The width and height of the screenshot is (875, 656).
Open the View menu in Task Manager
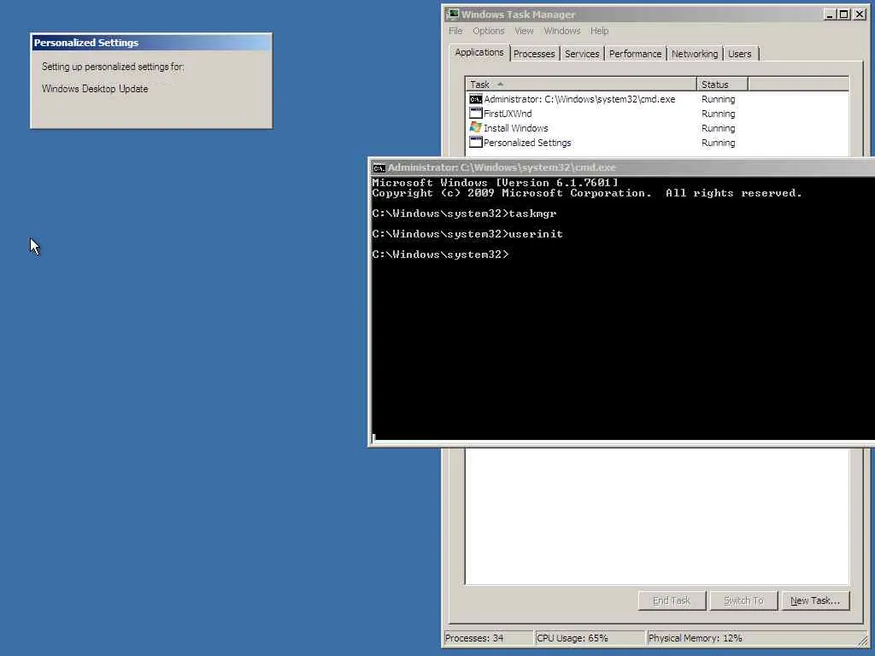click(524, 31)
